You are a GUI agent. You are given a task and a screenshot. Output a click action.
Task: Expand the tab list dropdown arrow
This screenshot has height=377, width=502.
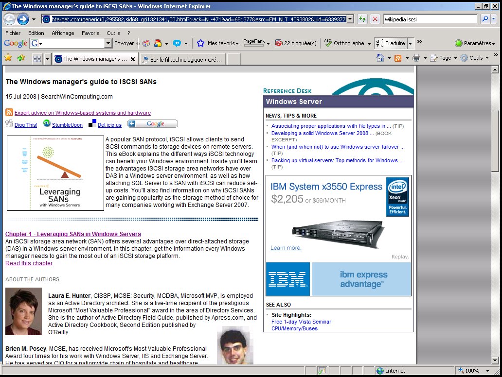pos(47,59)
